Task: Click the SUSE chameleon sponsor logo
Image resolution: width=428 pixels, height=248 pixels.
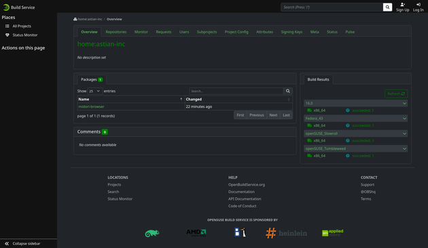Action: [x=152, y=233]
